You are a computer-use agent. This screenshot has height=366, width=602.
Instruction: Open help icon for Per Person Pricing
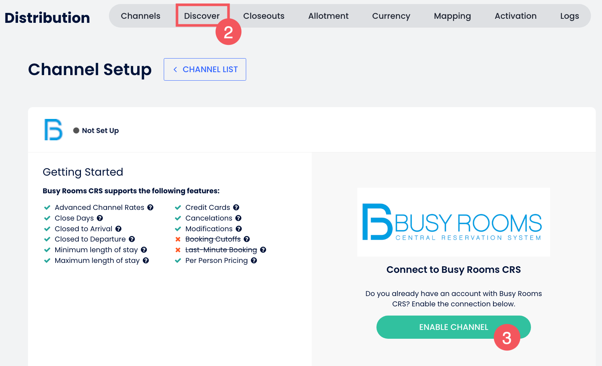[x=254, y=260]
